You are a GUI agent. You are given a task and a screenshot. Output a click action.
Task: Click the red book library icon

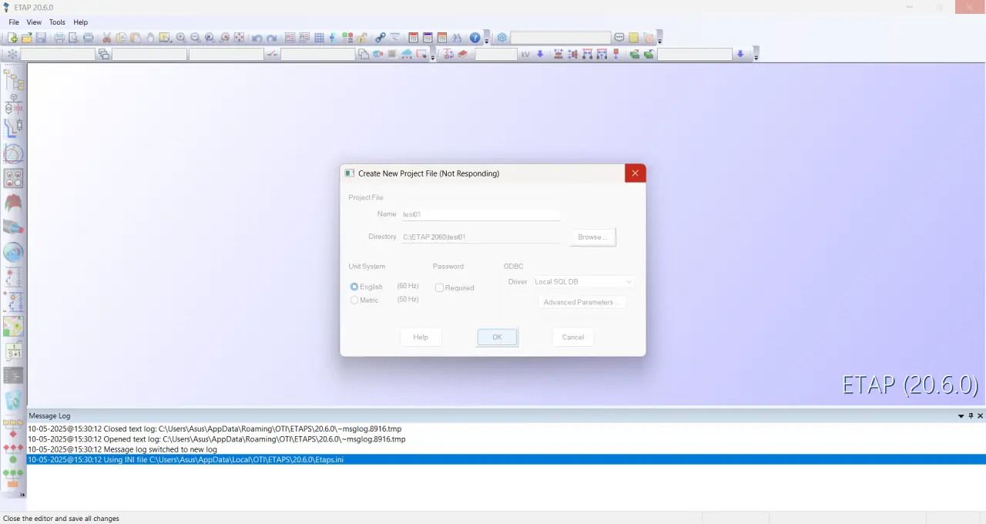[x=462, y=54]
